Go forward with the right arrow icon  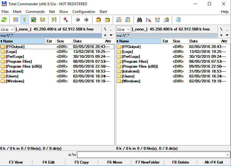(87, 20)
